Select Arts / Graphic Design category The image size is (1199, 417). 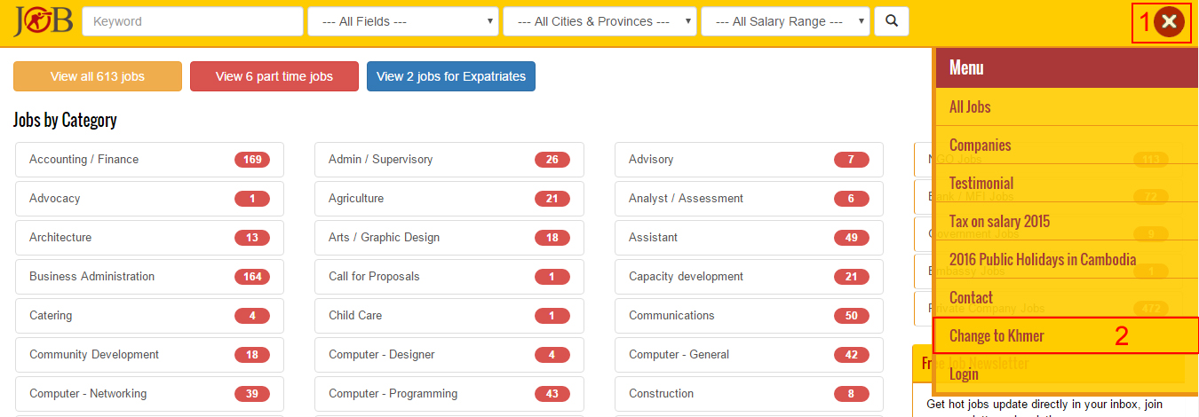[384, 238]
